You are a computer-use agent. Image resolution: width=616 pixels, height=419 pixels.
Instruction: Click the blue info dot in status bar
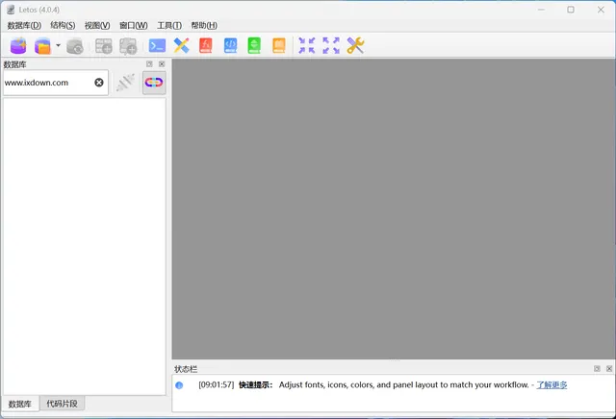(179, 385)
